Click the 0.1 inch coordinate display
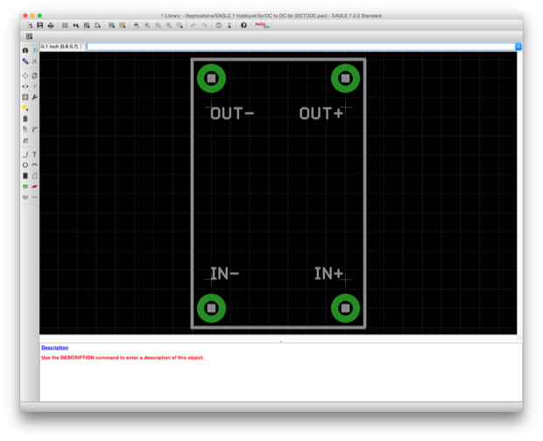 click(60, 46)
